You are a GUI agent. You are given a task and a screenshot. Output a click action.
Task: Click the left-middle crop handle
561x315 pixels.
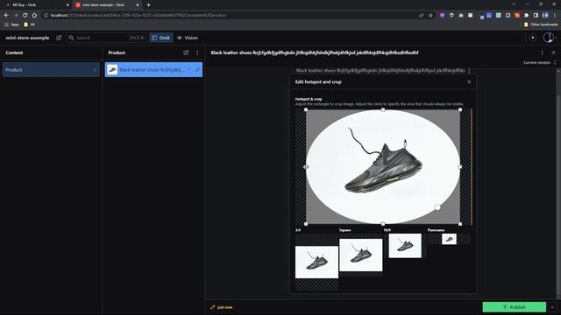306,167
